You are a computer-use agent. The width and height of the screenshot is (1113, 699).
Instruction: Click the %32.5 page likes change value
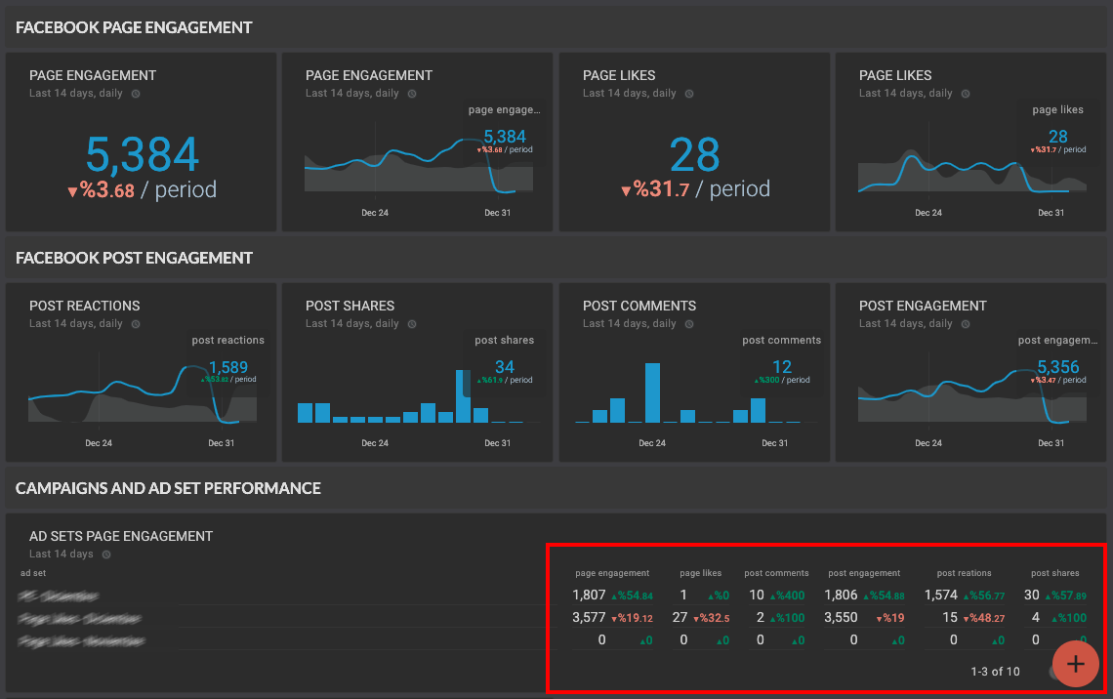tap(711, 619)
